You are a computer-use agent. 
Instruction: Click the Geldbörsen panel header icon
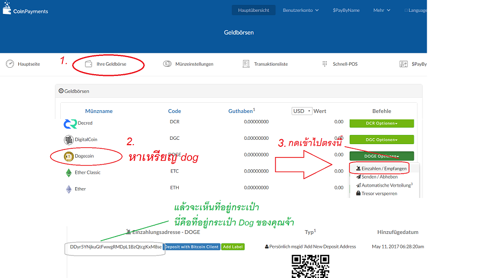(61, 91)
